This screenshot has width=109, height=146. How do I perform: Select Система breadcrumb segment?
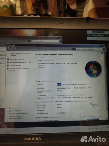pyautogui.click(x=62, y=49)
